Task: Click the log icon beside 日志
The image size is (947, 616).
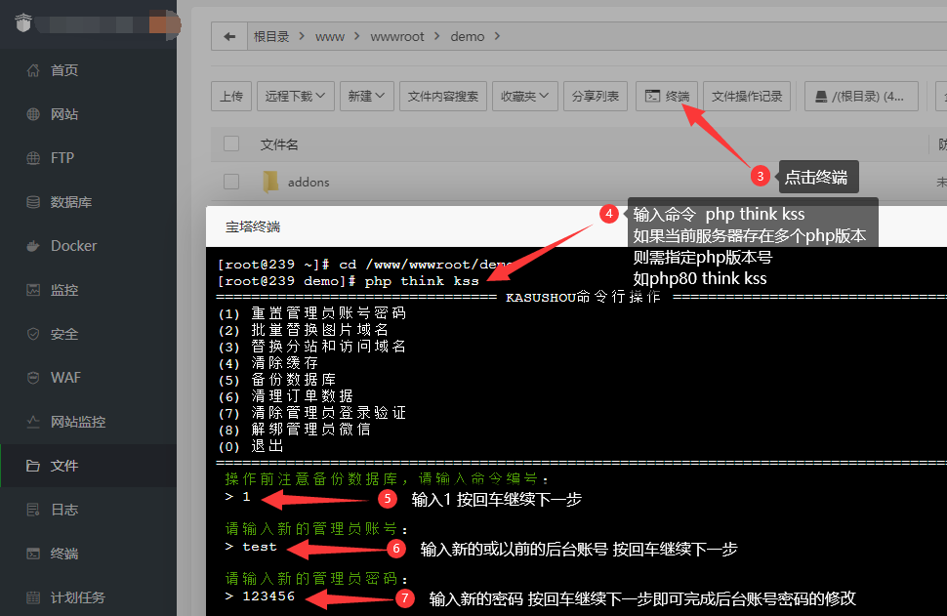Action: point(33,510)
